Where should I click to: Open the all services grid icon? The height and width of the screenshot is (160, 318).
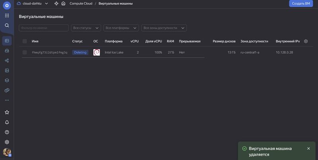click(x=7, y=15)
